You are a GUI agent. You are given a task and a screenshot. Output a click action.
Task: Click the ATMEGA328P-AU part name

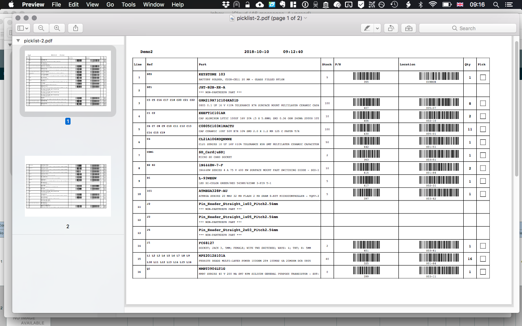click(x=213, y=191)
